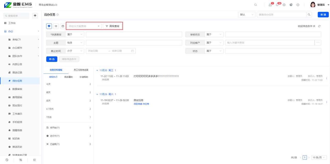The image size is (330, 164).
Task: Open 跟进记录 in the sidebar
Action: click(17, 72)
